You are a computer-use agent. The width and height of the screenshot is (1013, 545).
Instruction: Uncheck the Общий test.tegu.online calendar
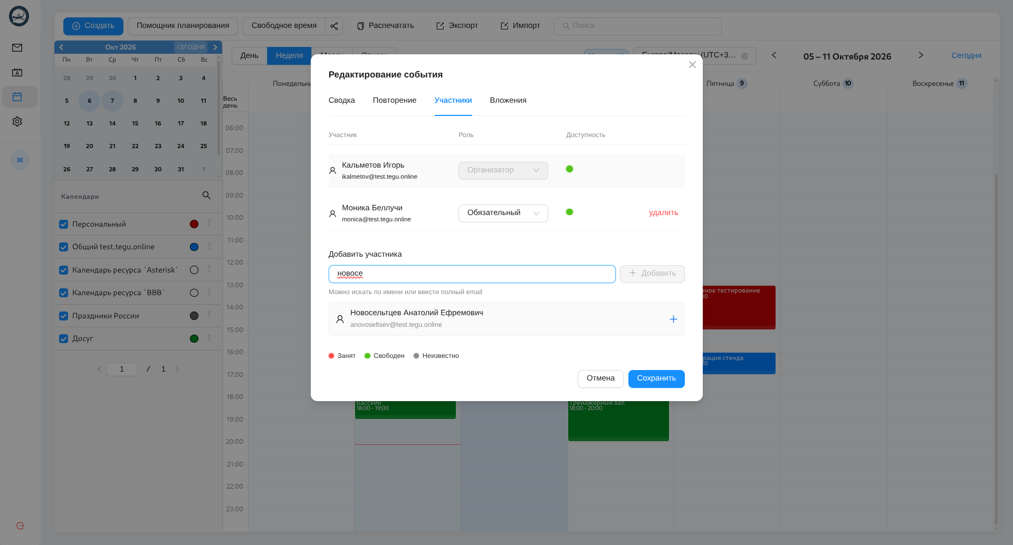click(x=64, y=247)
